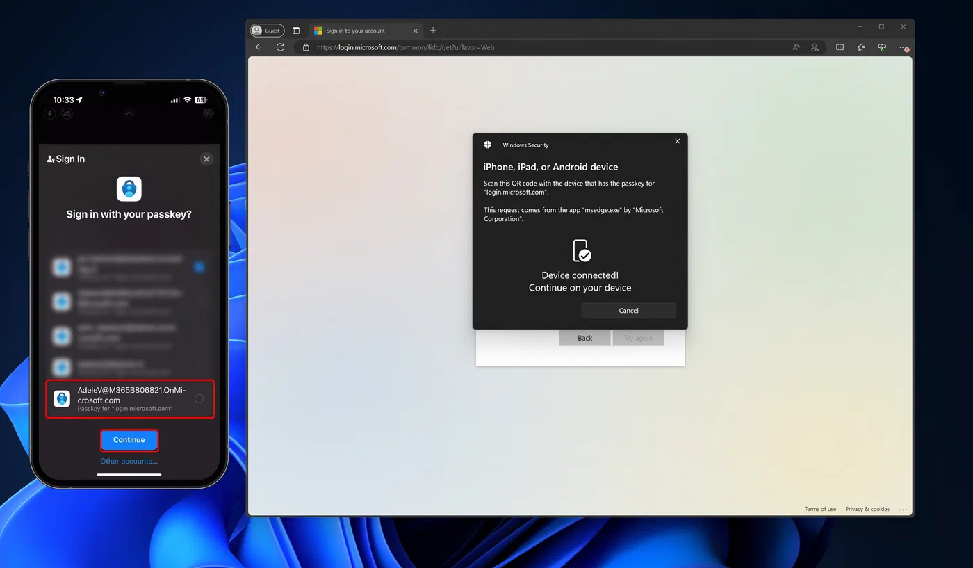This screenshot has width=973, height=568.
Task: View site information lock icon
Action: point(306,47)
